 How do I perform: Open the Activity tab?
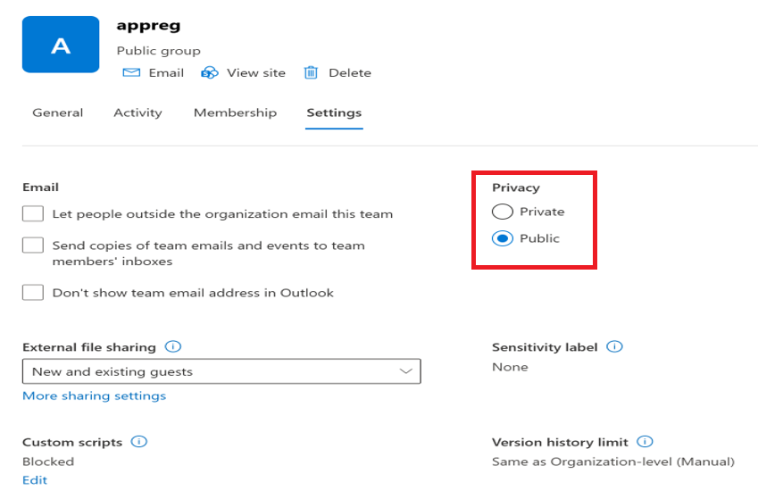[137, 113]
